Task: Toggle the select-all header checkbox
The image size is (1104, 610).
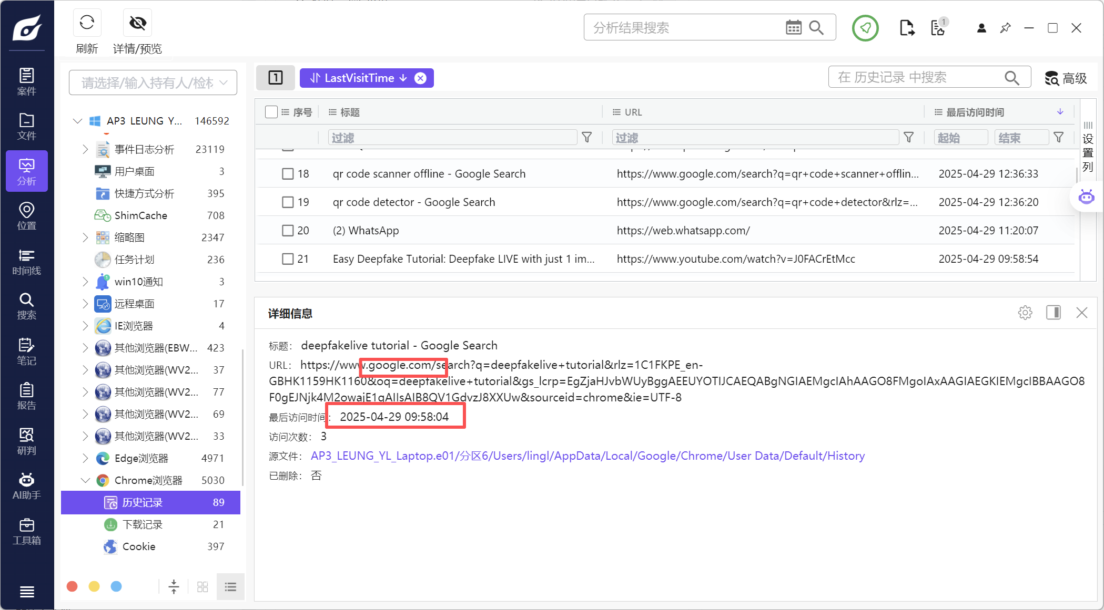Action: tap(271, 112)
